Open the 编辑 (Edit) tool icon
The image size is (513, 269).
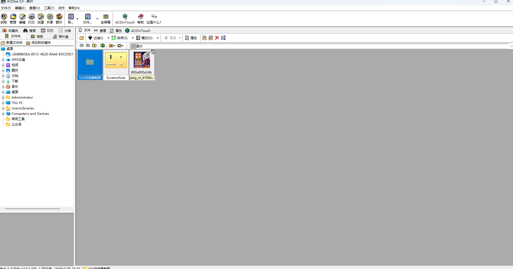pyautogui.click(x=22, y=18)
